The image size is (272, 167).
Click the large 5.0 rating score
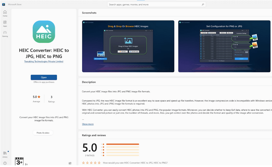pos(90,148)
